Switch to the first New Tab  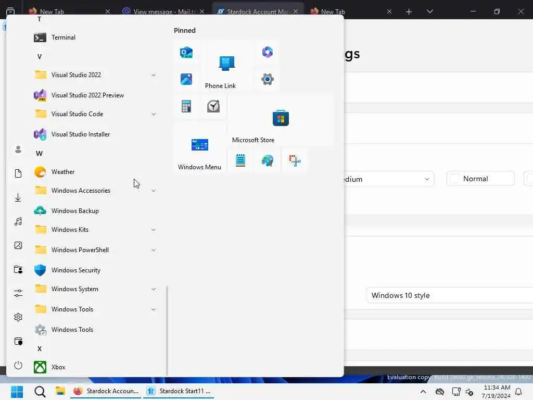coord(69,11)
